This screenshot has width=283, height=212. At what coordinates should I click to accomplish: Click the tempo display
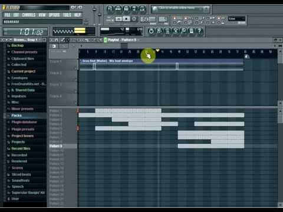pos(148,19)
